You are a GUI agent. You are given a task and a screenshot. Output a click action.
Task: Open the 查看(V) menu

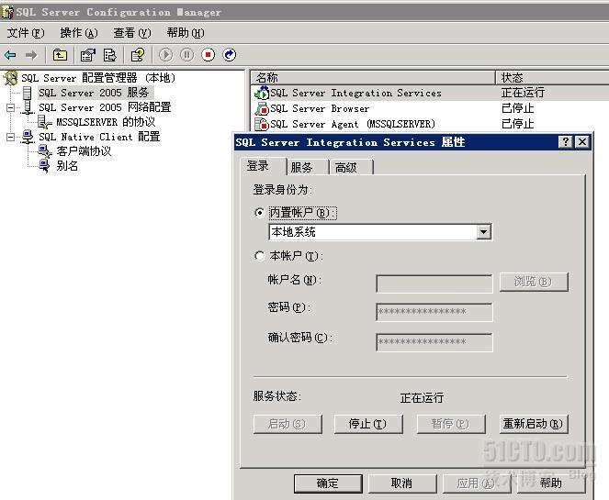pyautogui.click(x=132, y=33)
